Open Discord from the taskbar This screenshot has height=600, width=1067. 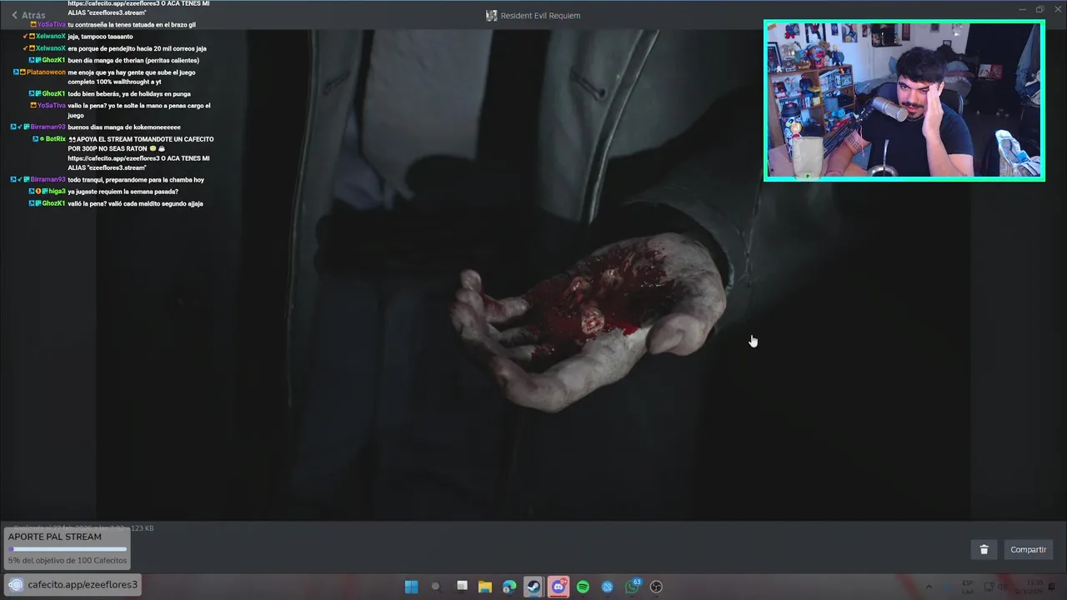point(559,587)
